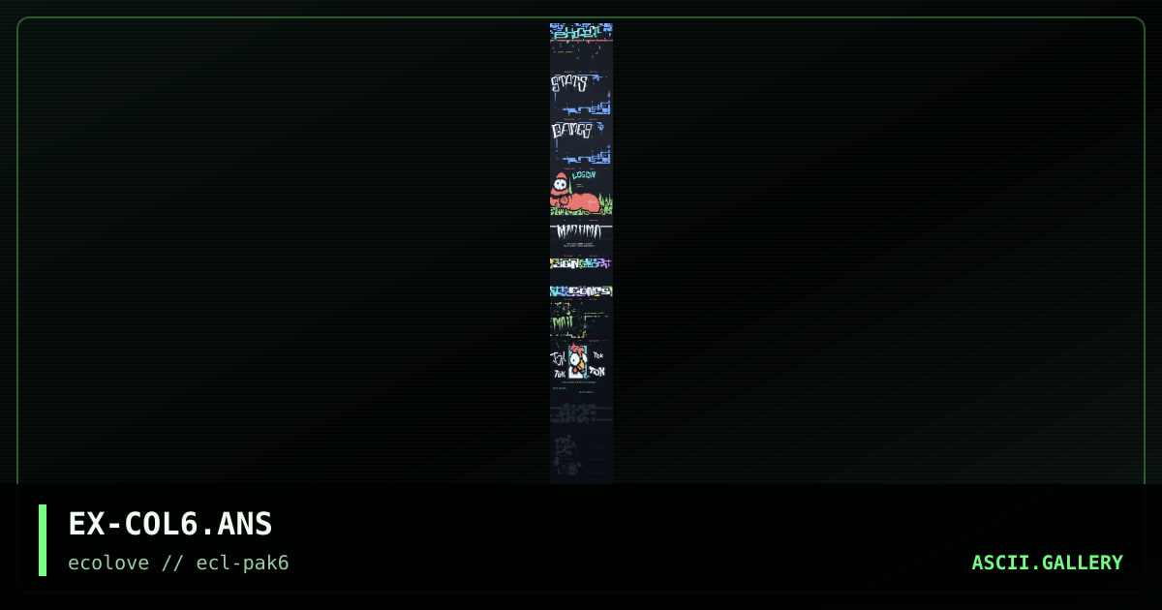This screenshot has width=1162, height=610.
Task: Open the EX-COL6.ANS ANSI artwork thumbnail
Action: pos(581,254)
